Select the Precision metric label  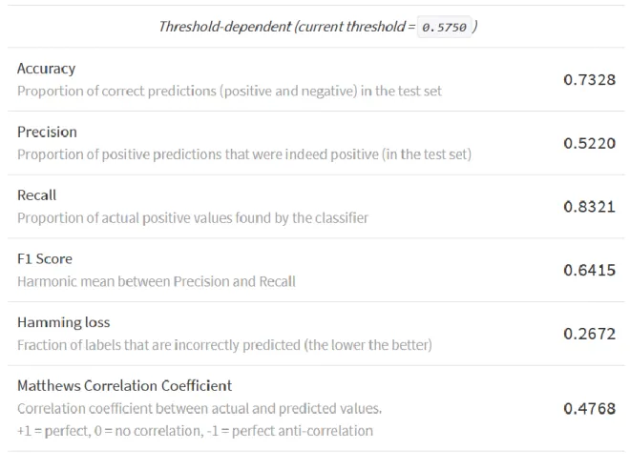tap(47, 132)
